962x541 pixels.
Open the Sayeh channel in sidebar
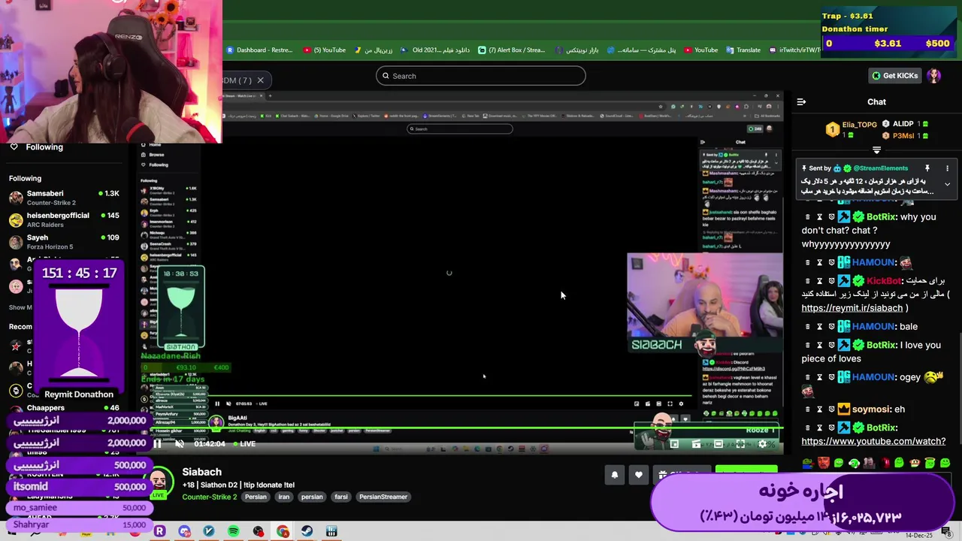(x=64, y=242)
